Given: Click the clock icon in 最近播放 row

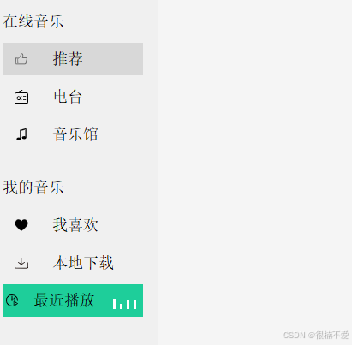Looking at the screenshot, I should coord(12,300).
